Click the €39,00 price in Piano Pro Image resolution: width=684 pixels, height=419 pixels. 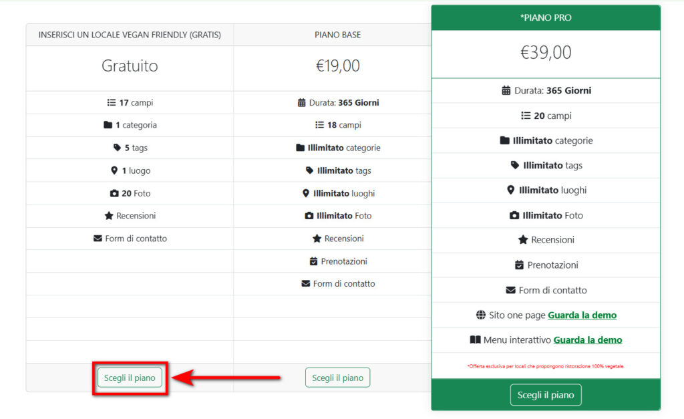tap(545, 53)
